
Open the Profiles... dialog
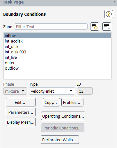coord(72,102)
